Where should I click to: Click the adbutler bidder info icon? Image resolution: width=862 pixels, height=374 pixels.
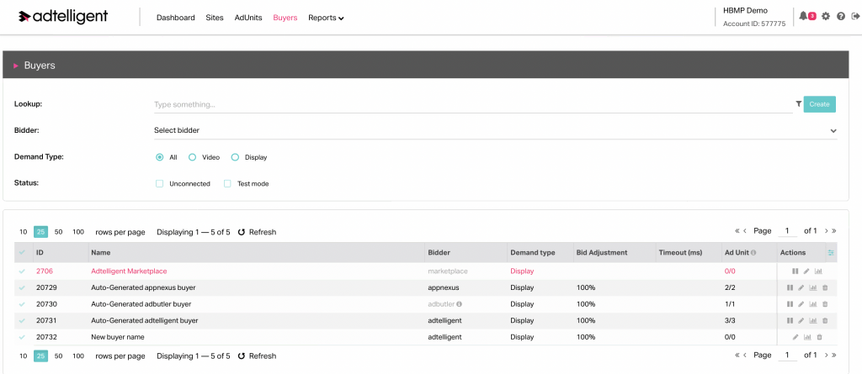459,304
